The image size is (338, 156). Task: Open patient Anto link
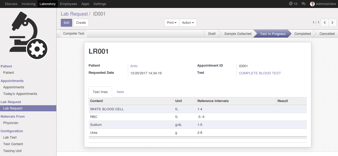tap(134, 66)
